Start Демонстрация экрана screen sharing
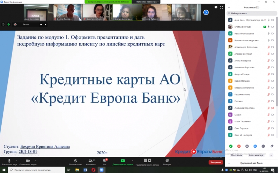 [x=123, y=162]
